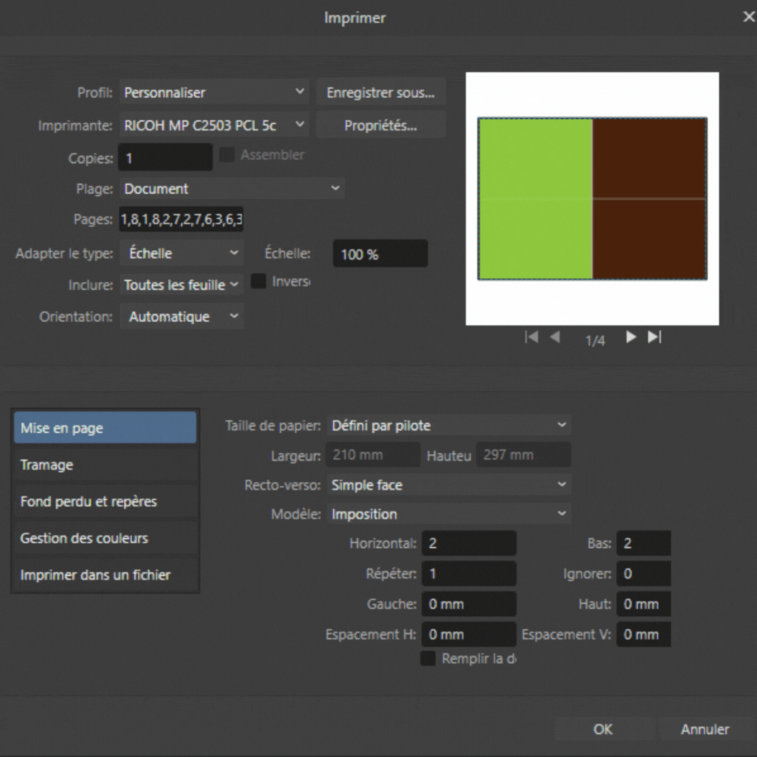
Task: Click the Horizontal value field
Action: pyautogui.click(x=469, y=543)
